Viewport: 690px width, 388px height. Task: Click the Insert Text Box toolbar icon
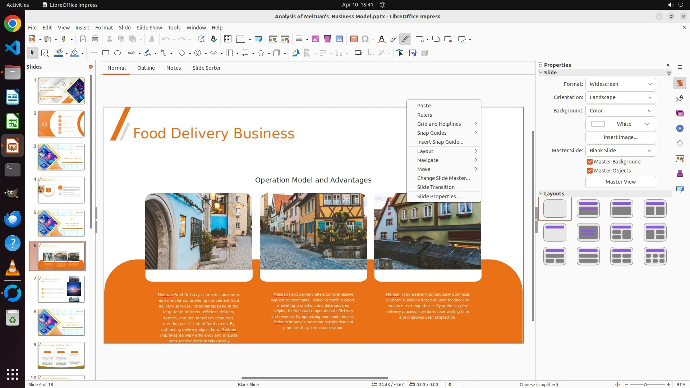click(354, 39)
